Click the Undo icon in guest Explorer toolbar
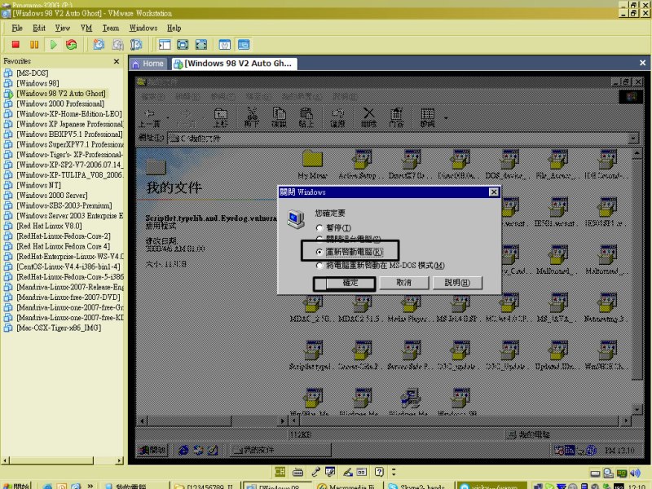Screen dimensions: 652x489 click(x=337, y=117)
